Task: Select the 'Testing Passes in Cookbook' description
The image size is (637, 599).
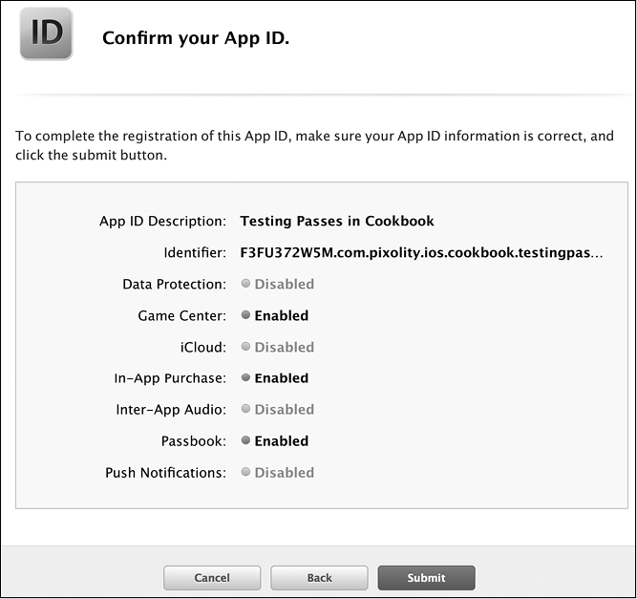Action: pos(336,221)
